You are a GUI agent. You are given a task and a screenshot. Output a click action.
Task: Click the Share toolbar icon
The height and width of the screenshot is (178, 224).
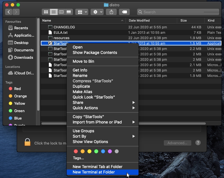pyautogui.click(x=111, y=12)
